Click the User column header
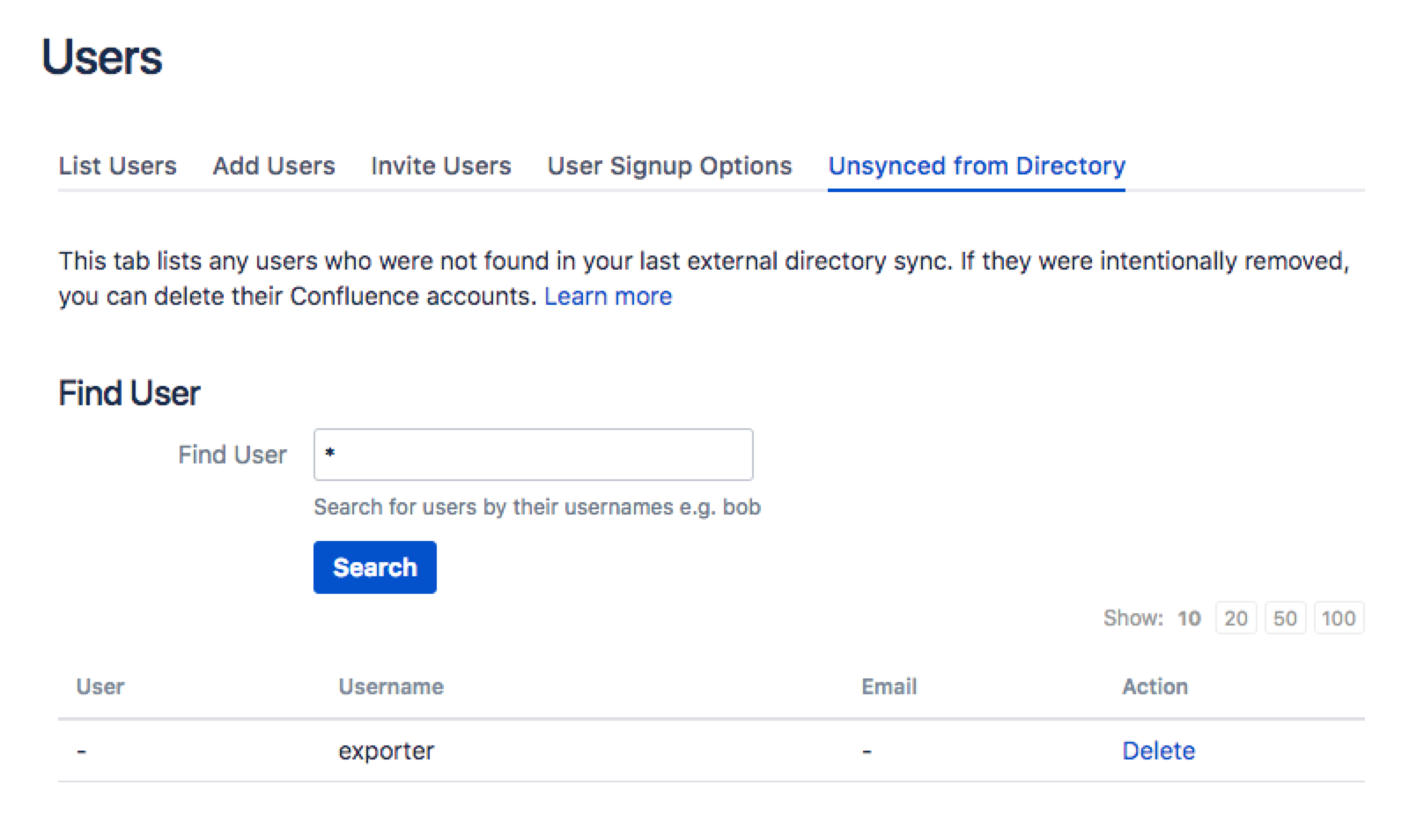The image size is (1409, 837). [100, 686]
